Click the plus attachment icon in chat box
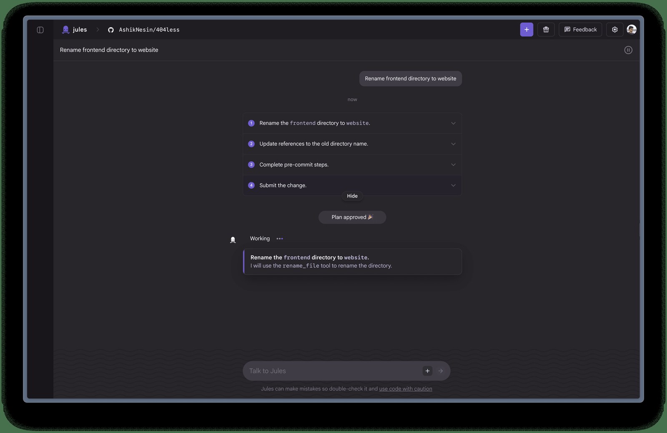 point(427,371)
